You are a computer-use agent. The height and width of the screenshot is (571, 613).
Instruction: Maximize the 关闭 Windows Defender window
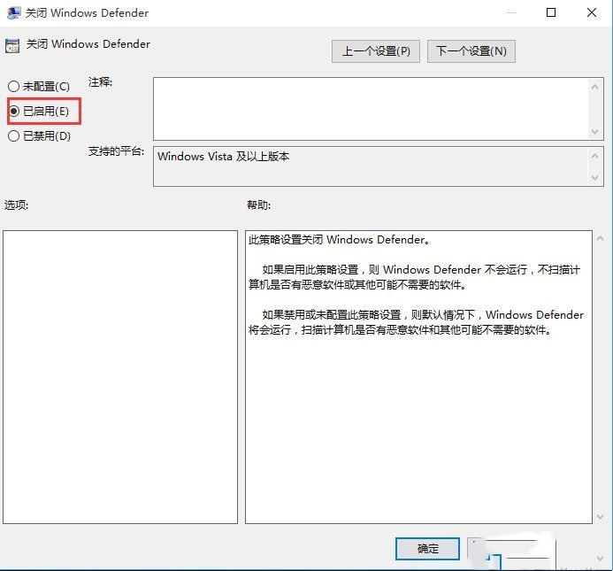click(551, 13)
